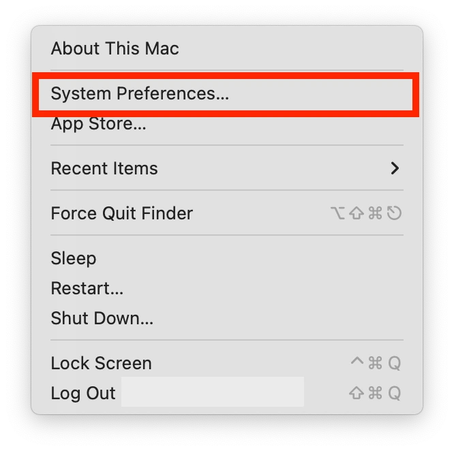
Task: Click the Log Out shortcut symbols
Action: [375, 393]
